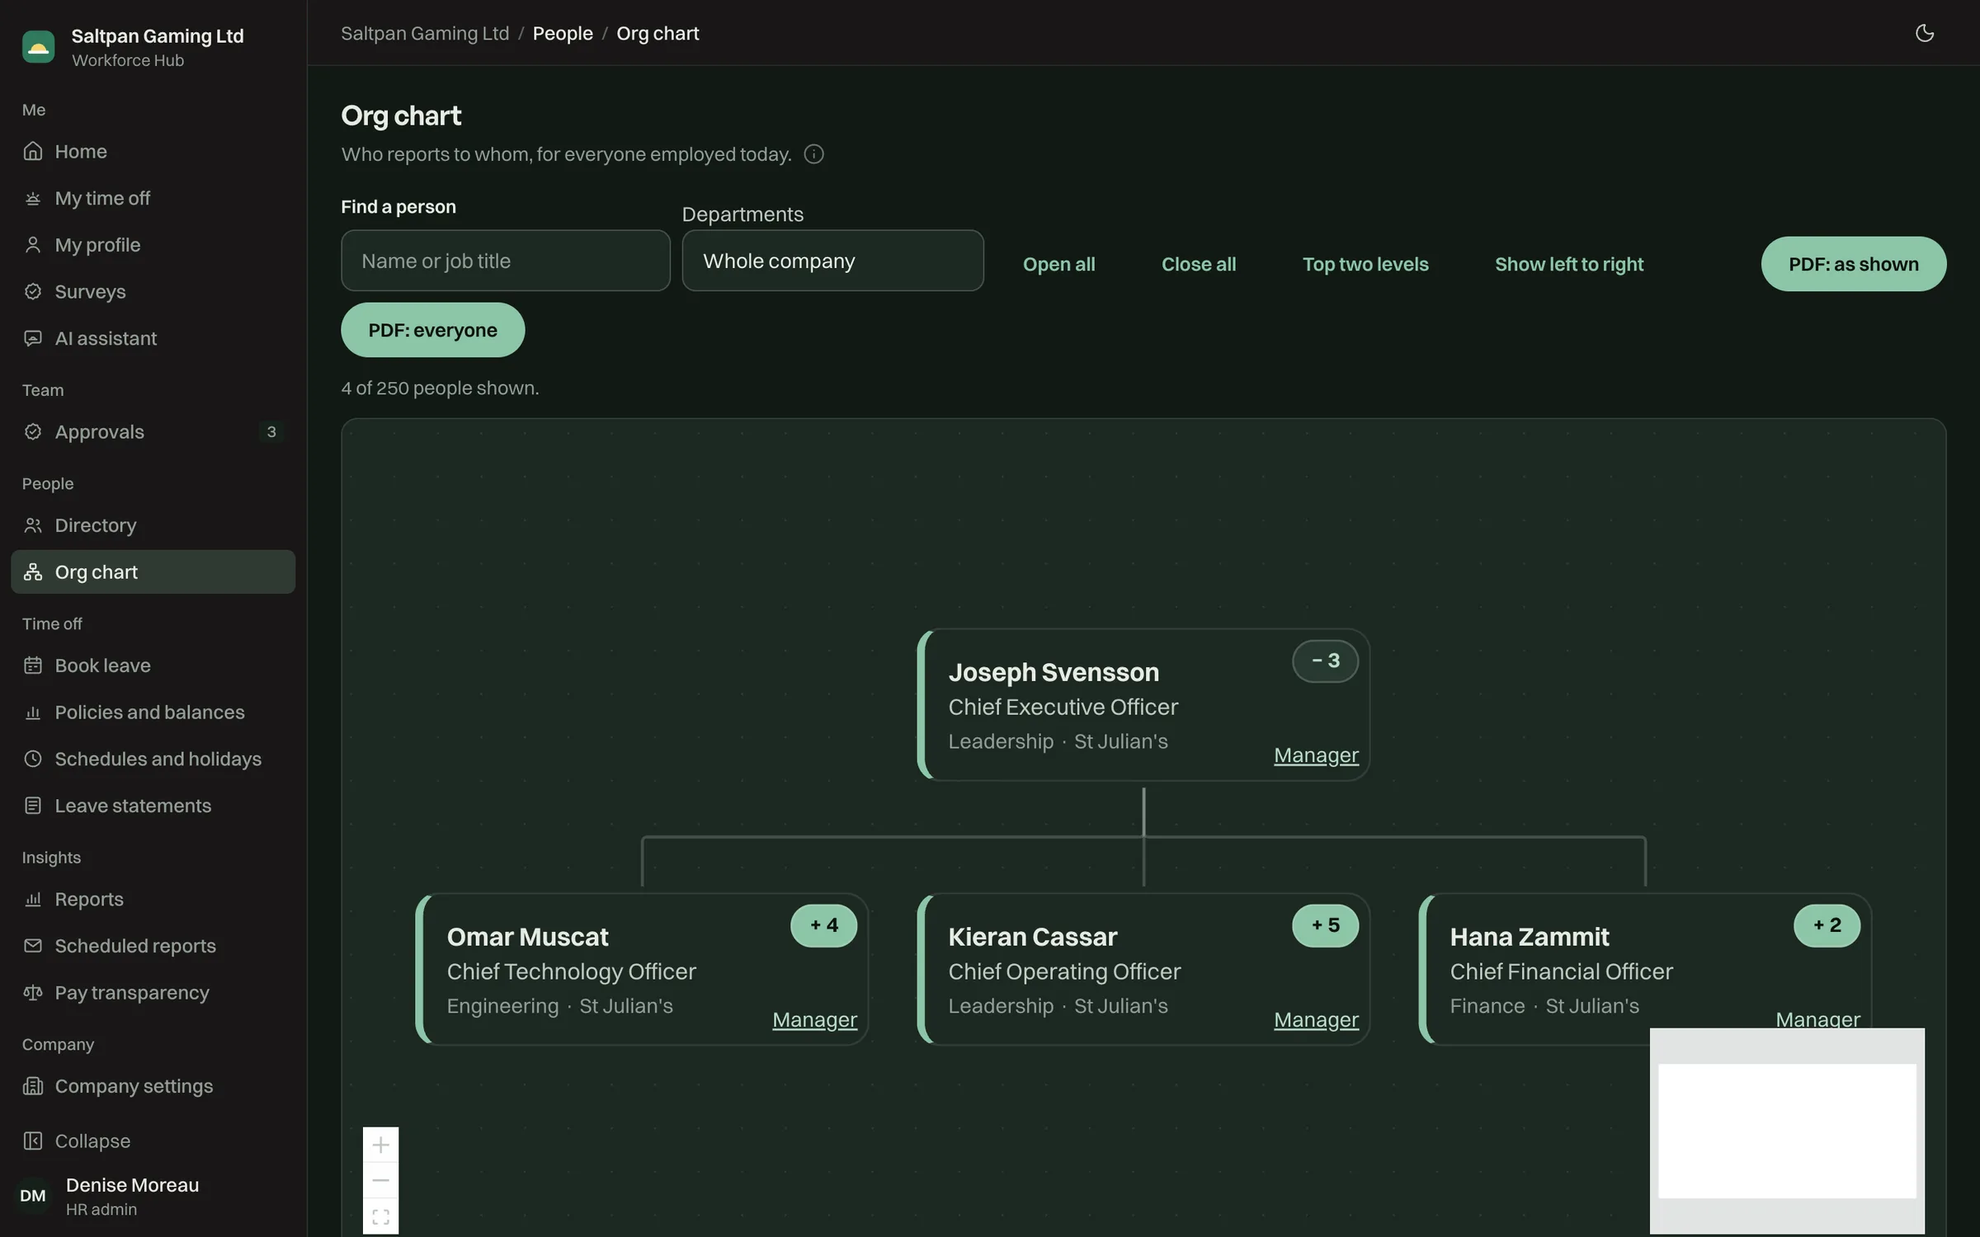
Task: Fit the org chart to view
Action: click(x=380, y=1216)
